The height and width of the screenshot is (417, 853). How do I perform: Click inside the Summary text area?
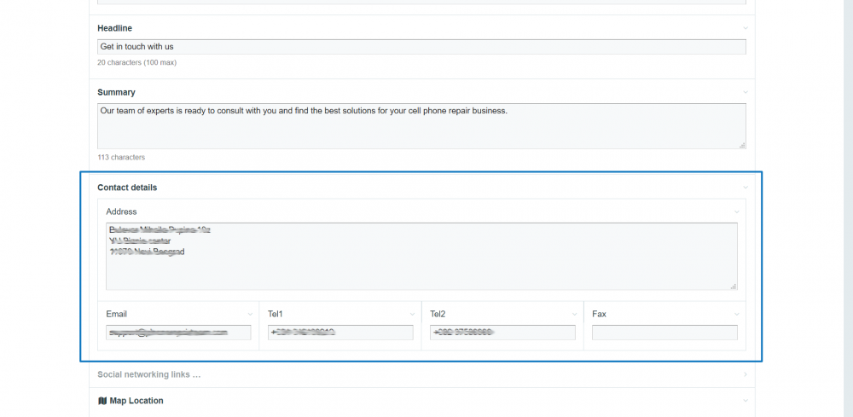(x=421, y=126)
